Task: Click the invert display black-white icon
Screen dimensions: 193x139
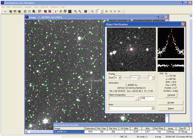Action: pos(65,11)
